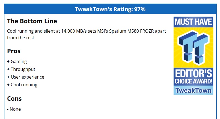Click the MUST HAVE banner on badge
This screenshot has width=220, height=119.
(193, 22)
